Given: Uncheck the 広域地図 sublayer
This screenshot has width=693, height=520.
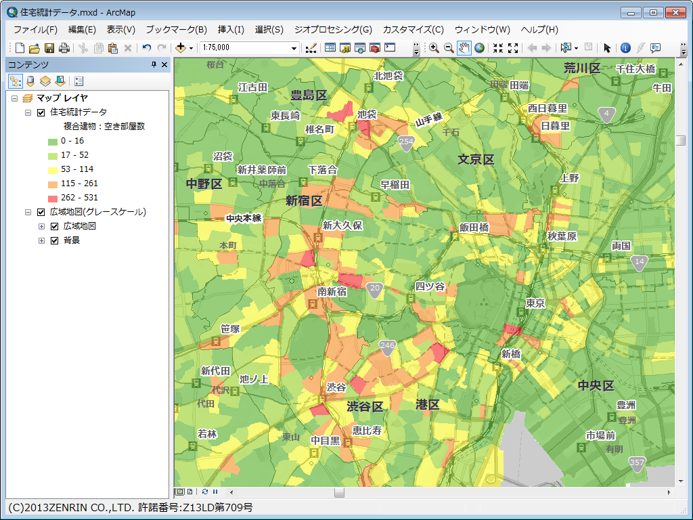Looking at the screenshot, I should 55,226.
